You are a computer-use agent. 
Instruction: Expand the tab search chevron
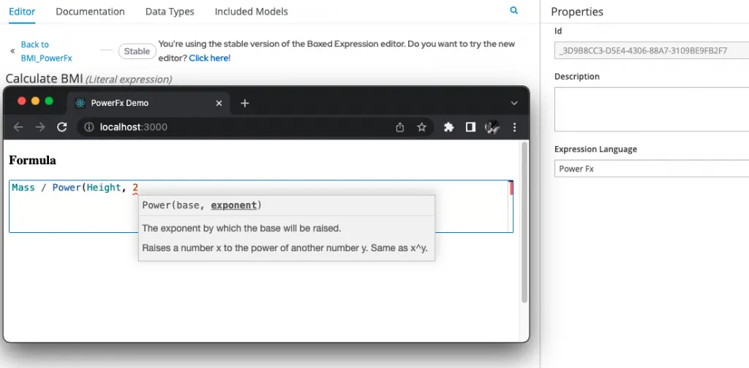pyautogui.click(x=514, y=103)
